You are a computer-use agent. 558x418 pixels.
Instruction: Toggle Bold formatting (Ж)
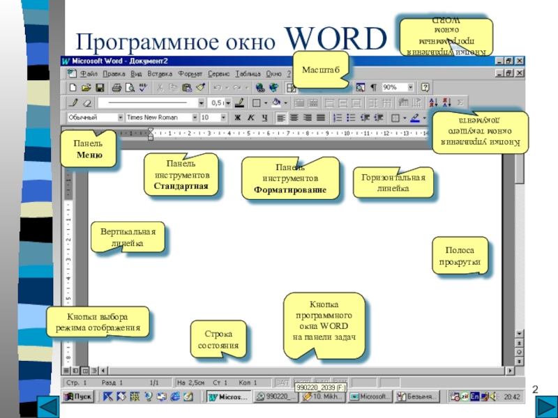tap(237, 117)
